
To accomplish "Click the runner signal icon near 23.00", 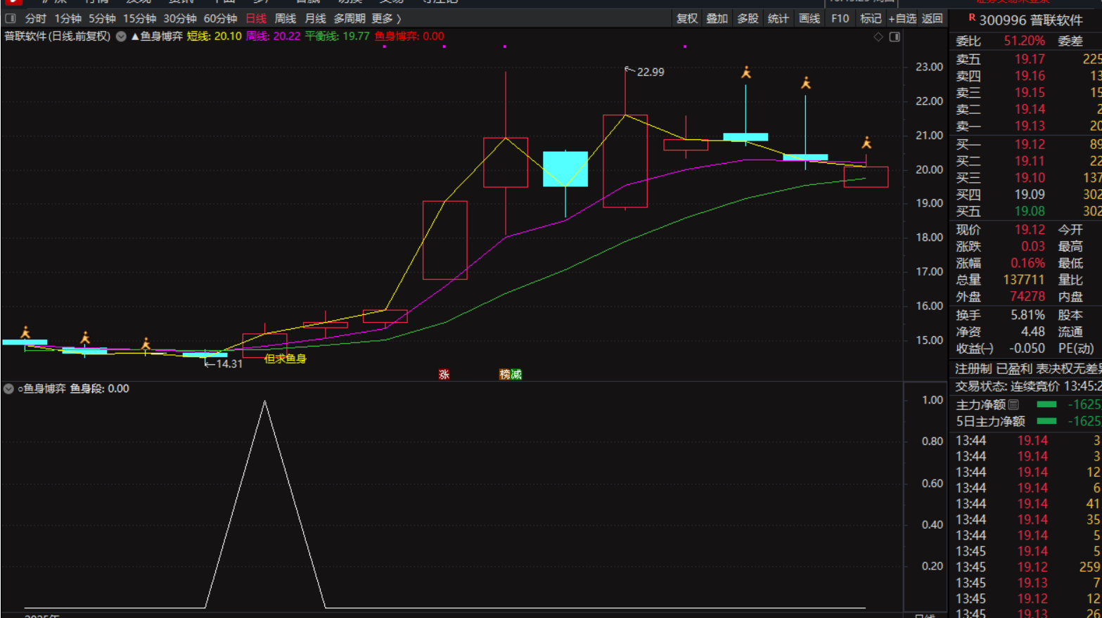I will click(x=746, y=72).
